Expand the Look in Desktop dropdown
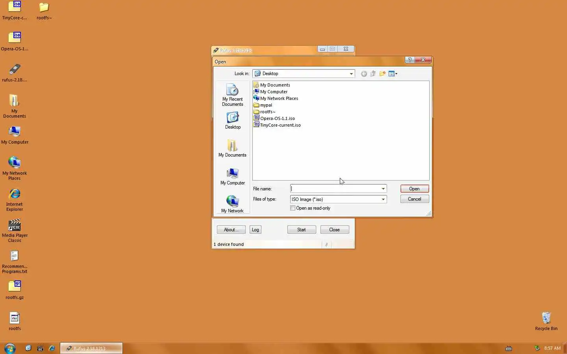The height and width of the screenshot is (354, 567). 351,74
